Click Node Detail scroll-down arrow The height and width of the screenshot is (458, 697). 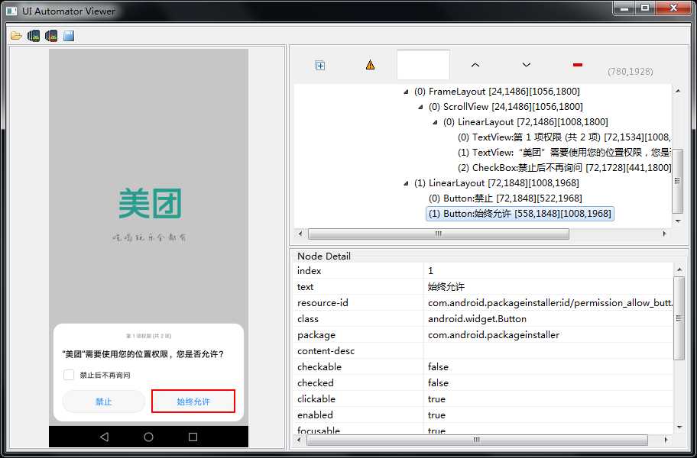coord(679,427)
